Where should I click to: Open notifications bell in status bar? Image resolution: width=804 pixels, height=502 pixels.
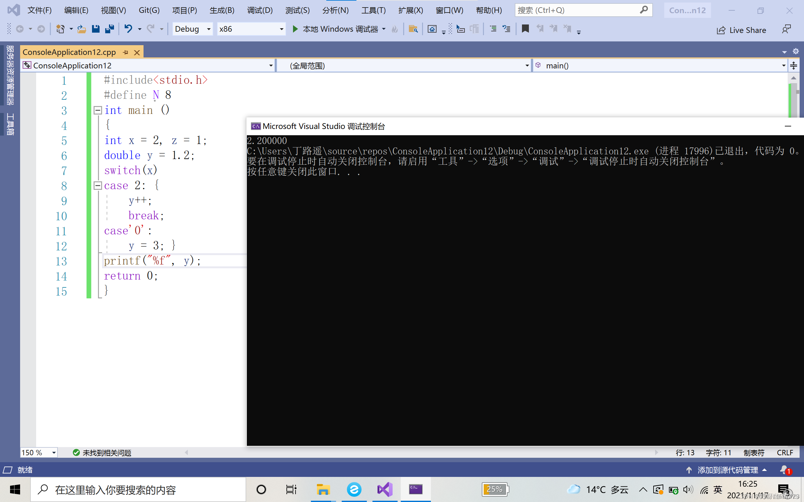pyautogui.click(x=785, y=470)
